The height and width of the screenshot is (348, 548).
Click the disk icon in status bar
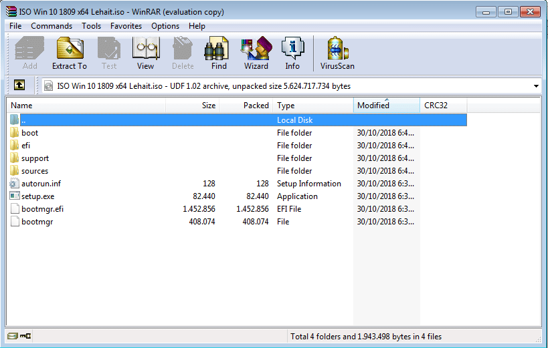13,336
